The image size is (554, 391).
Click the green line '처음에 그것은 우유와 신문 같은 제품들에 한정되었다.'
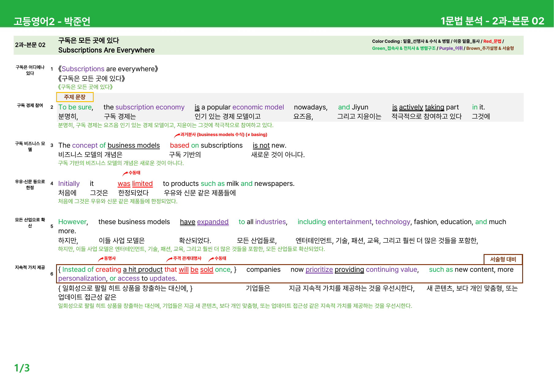pos(118,201)
